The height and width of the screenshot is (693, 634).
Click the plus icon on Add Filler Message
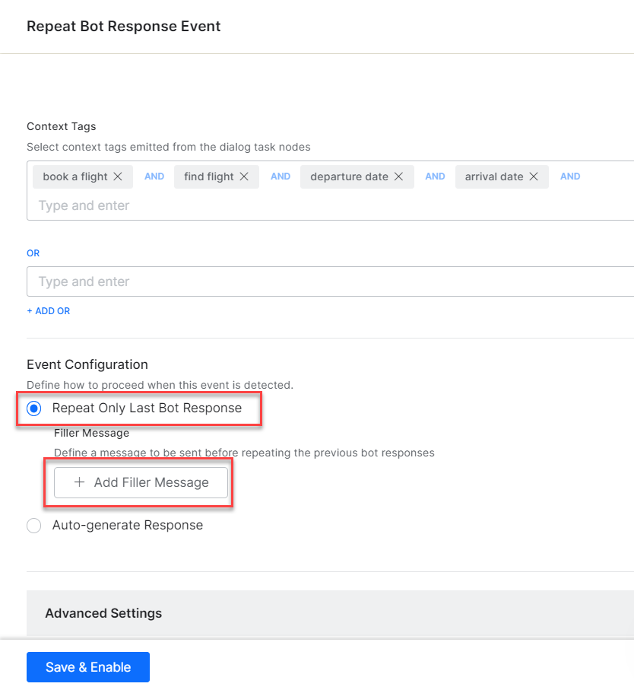click(79, 482)
